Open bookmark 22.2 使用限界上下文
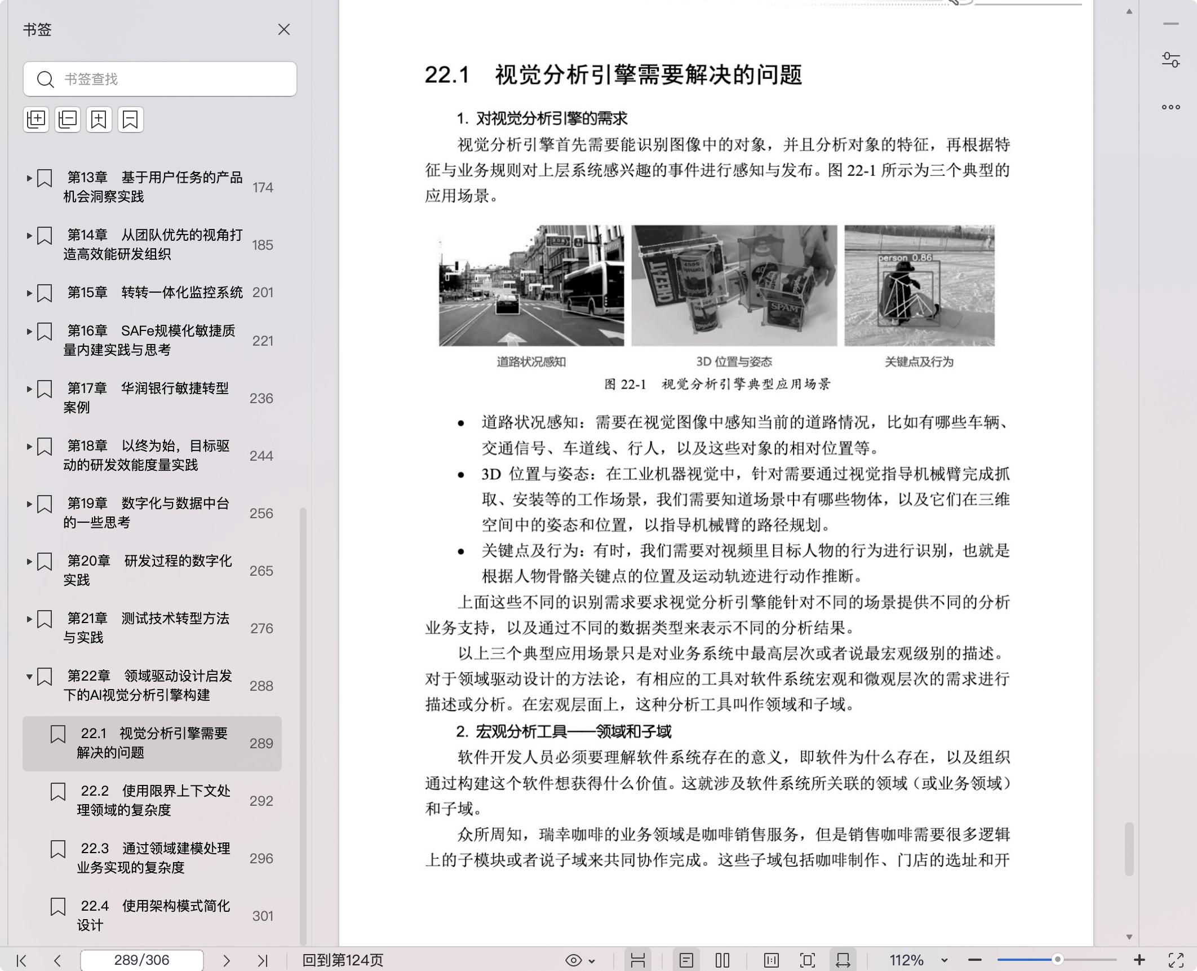The width and height of the screenshot is (1197, 971). pos(154,800)
